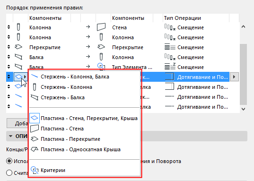Open operation type arrow at selected row end

point(234,77)
